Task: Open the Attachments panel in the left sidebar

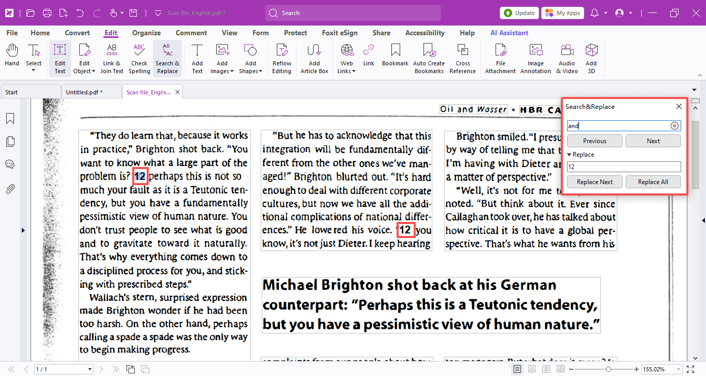Action: [10, 188]
